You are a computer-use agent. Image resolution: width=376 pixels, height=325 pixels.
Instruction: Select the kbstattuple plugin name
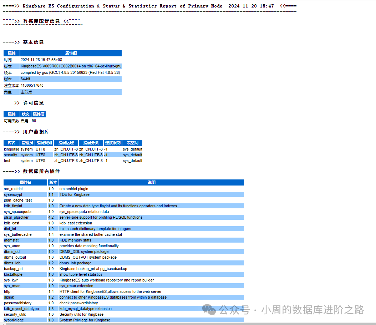[13, 275]
